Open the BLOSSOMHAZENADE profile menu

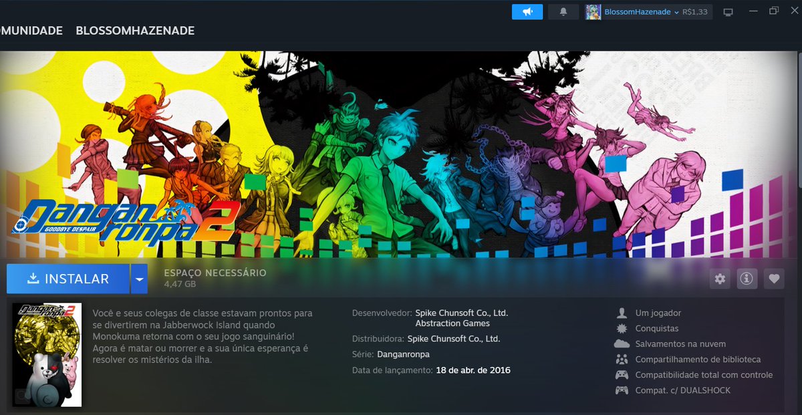[135, 31]
